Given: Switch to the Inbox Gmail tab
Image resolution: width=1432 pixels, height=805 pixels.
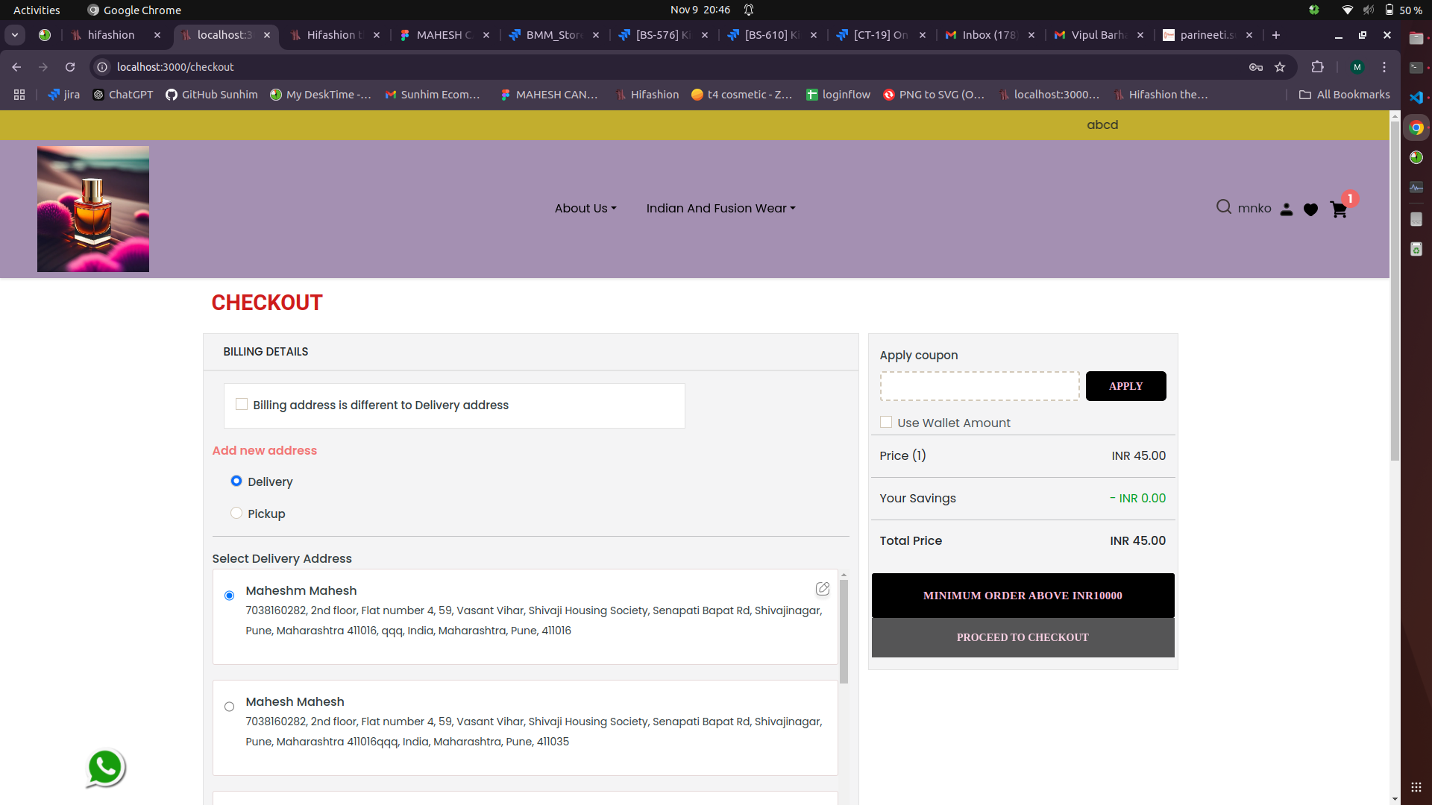Looking at the screenshot, I should pos(990,35).
